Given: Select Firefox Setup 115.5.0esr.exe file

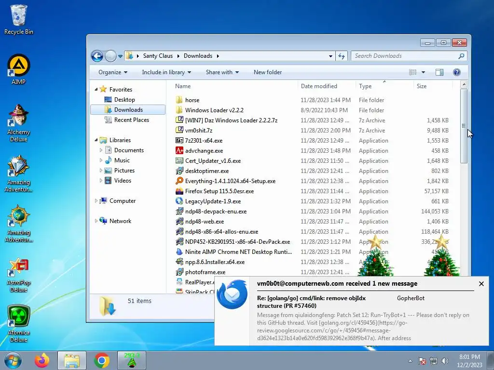Looking at the screenshot, I should coord(215,191).
